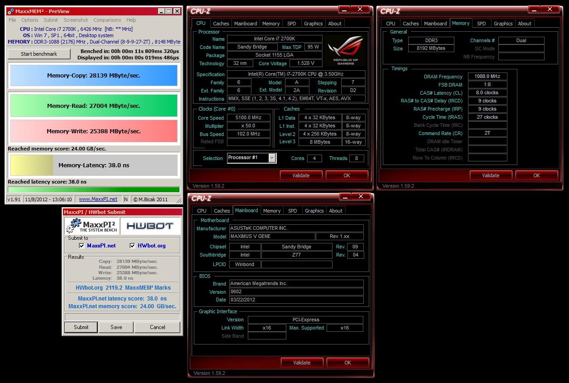Click Validate in CPU-Z Memory window

tap(491, 175)
